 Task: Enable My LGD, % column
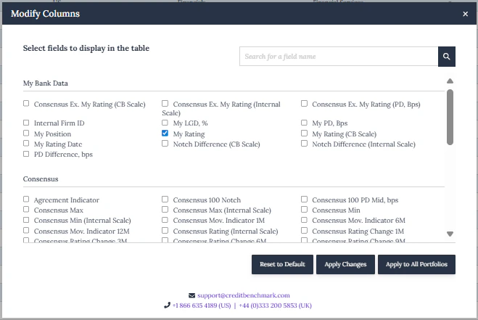(x=165, y=123)
